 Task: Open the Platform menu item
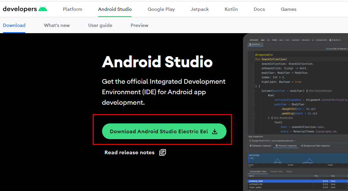pyautogui.click(x=72, y=9)
